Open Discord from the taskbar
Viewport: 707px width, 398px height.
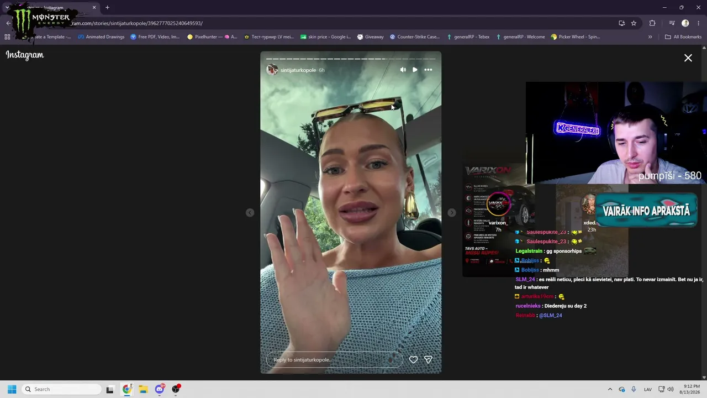pyautogui.click(x=160, y=389)
